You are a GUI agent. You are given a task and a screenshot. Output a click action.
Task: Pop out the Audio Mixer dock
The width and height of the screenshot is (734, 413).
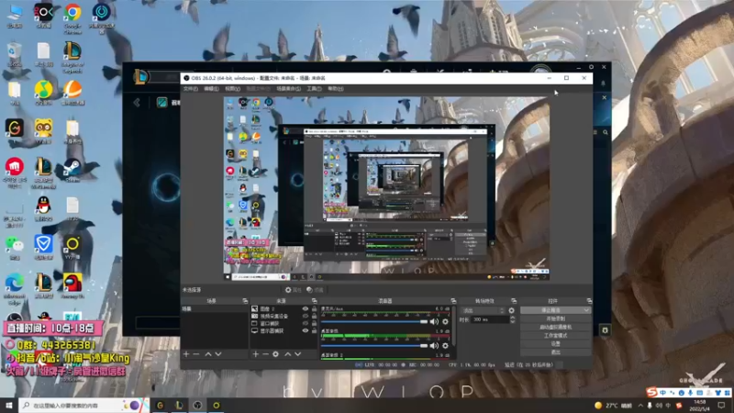pos(453,301)
